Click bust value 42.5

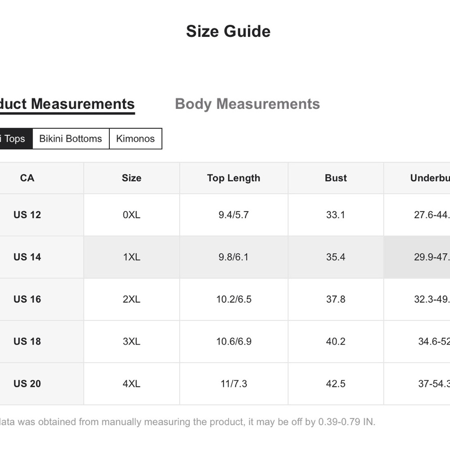pyautogui.click(x=336, y=383)
